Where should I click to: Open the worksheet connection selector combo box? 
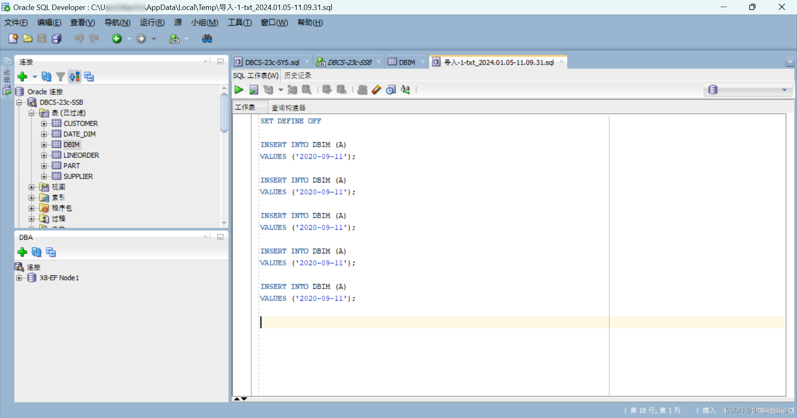[x=748, y=90]
